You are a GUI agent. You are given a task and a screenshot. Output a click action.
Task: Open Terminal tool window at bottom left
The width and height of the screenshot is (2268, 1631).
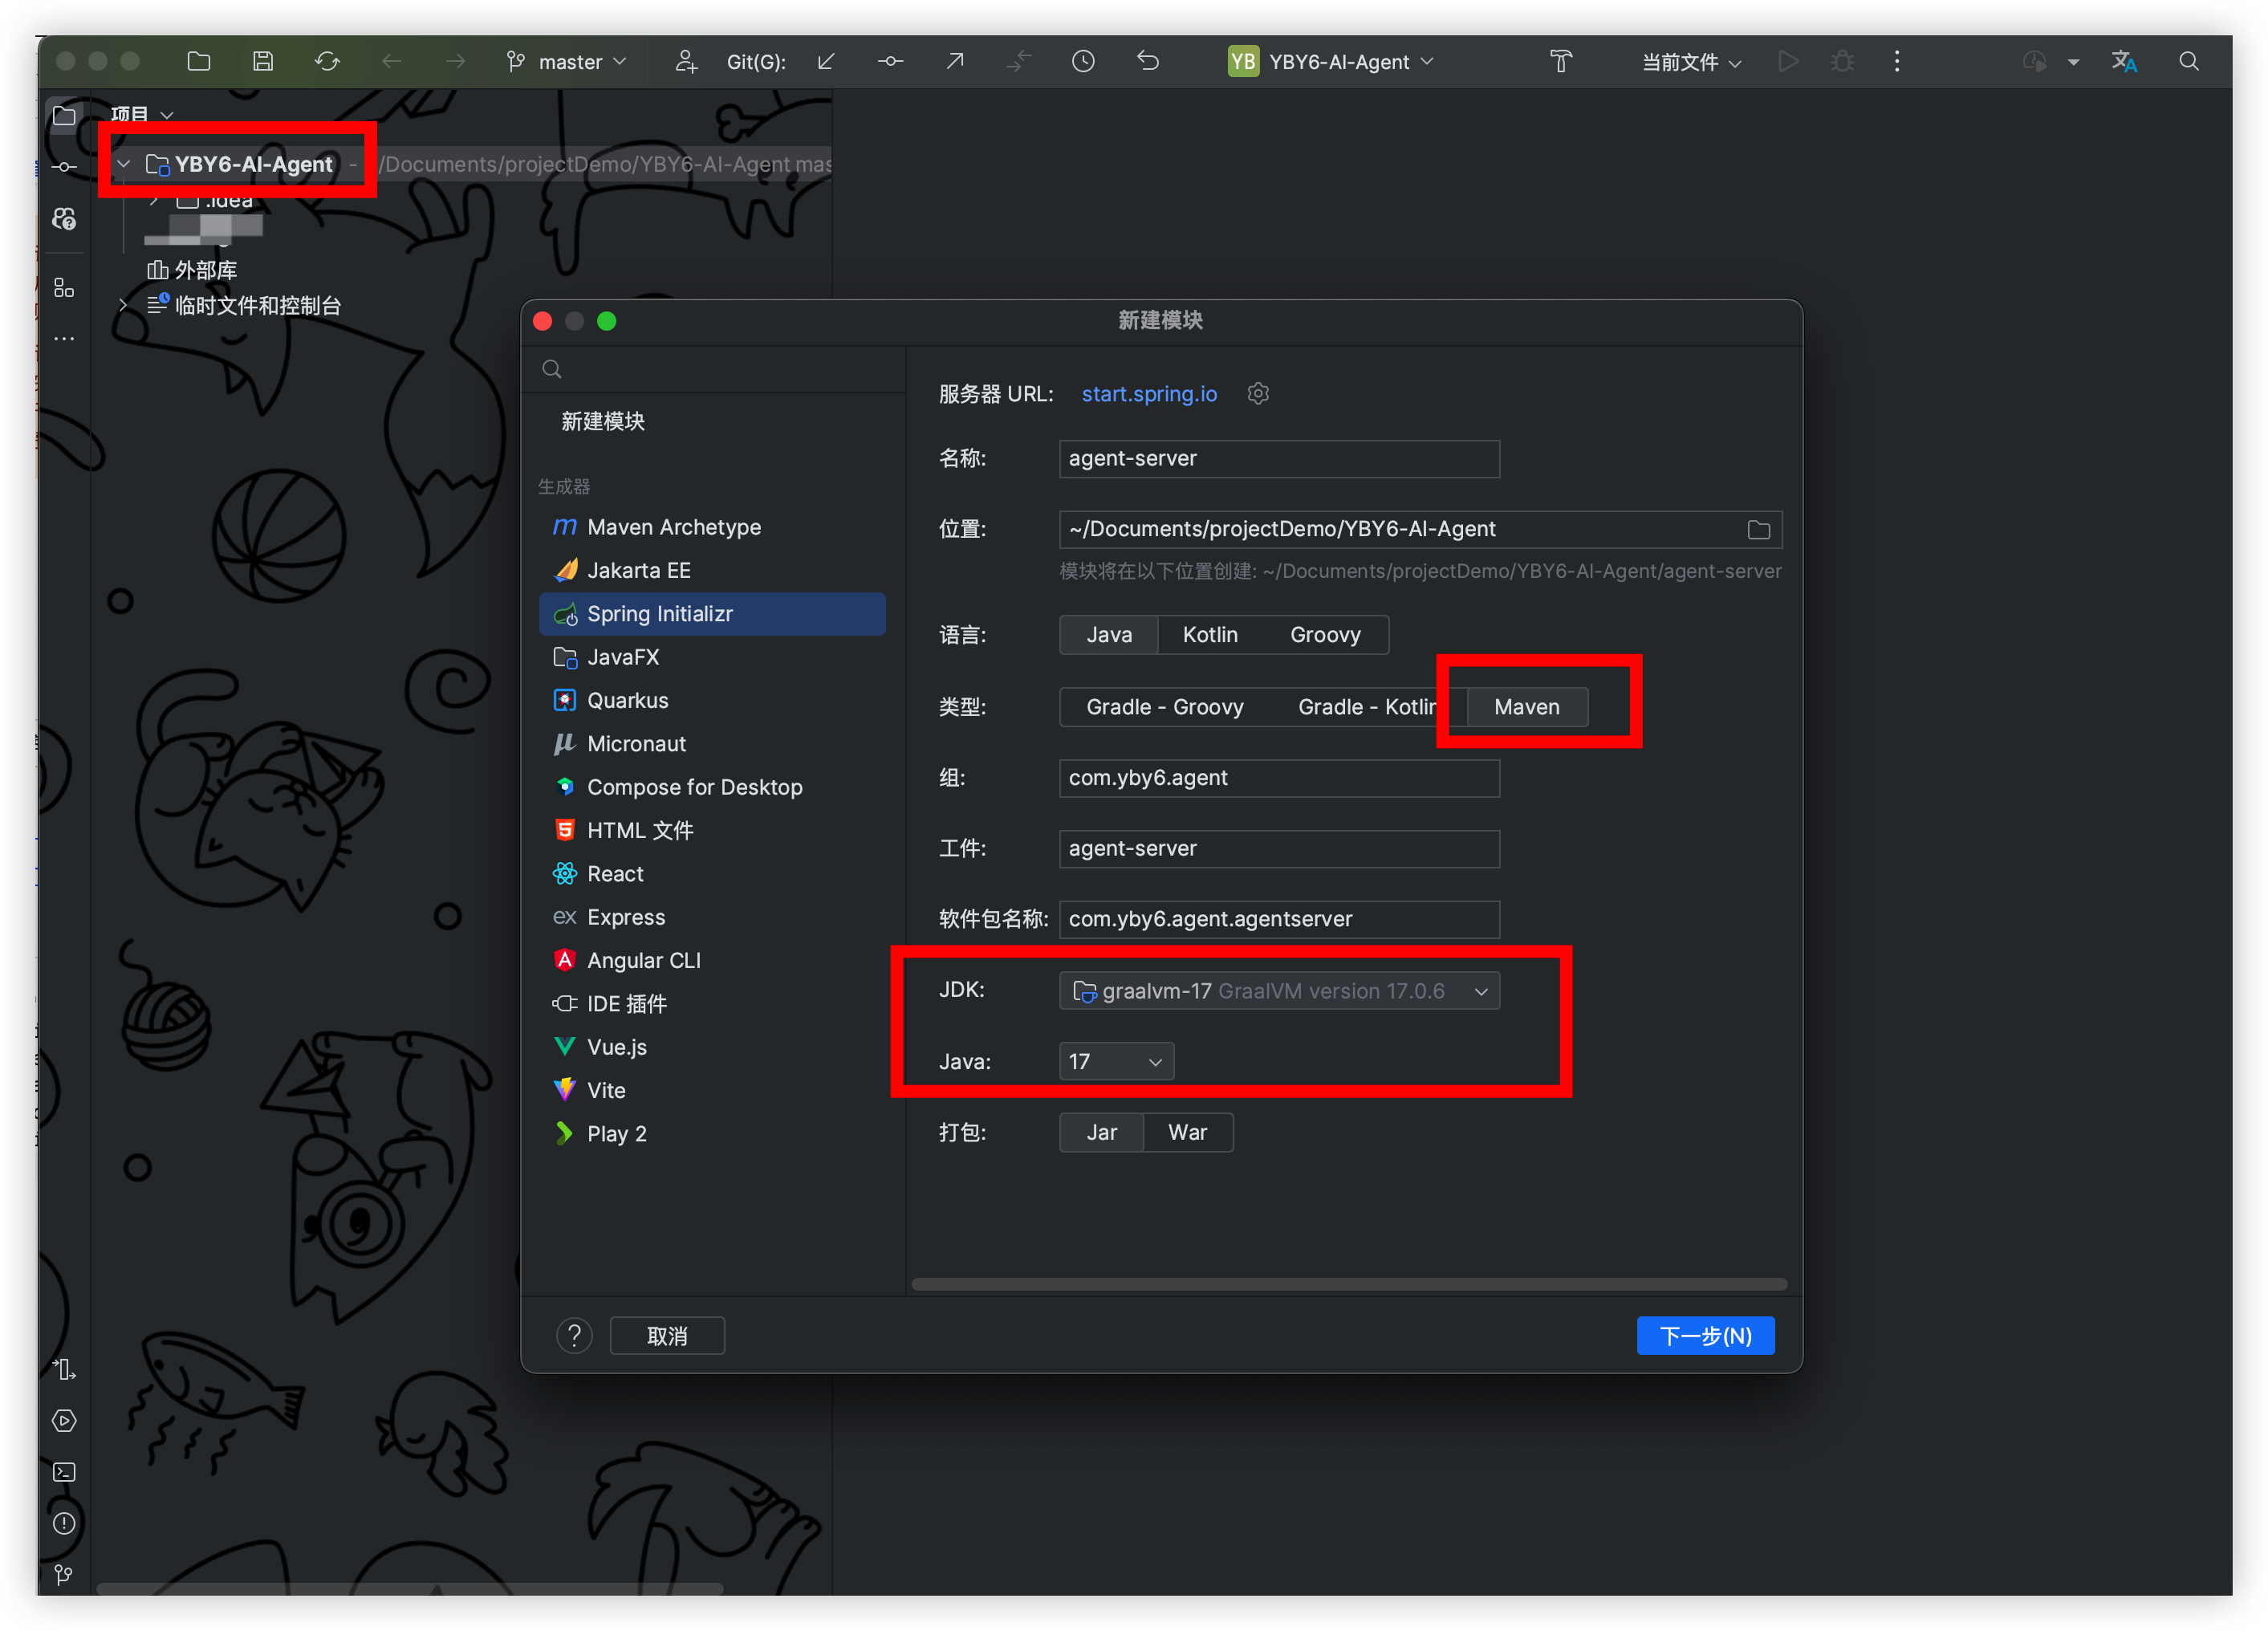pyautogui.click(x=64, y=1472)
